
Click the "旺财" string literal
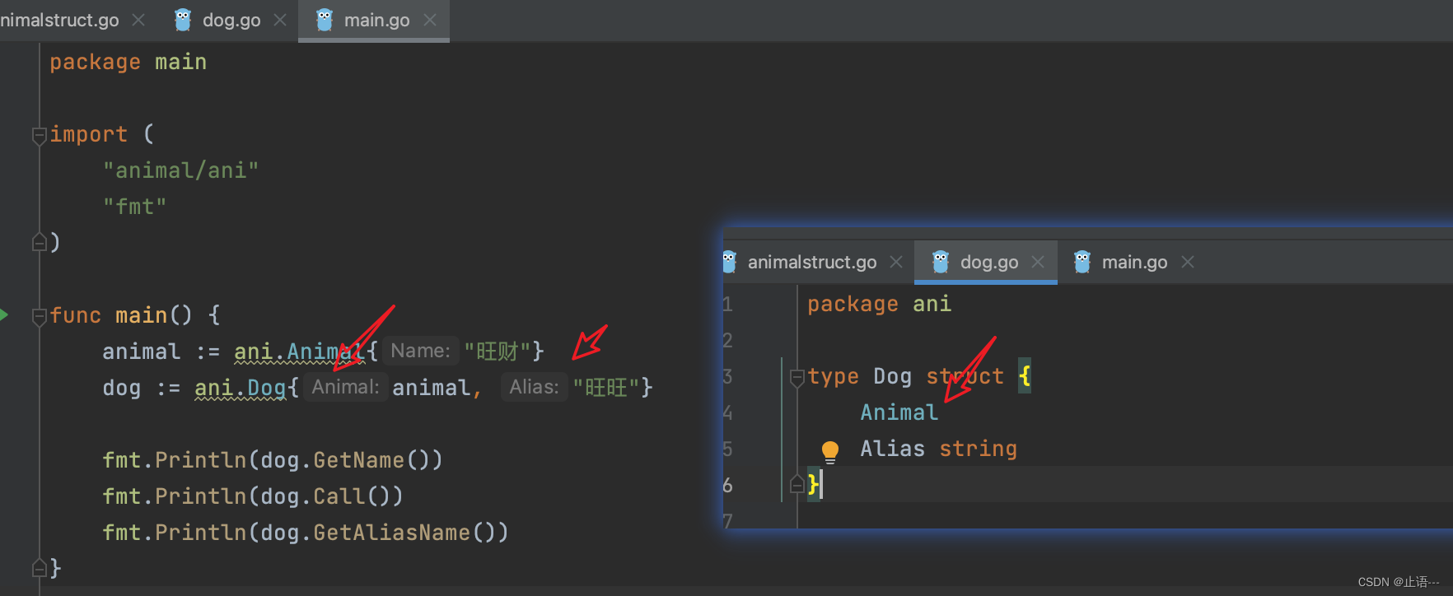pos(497,352)
